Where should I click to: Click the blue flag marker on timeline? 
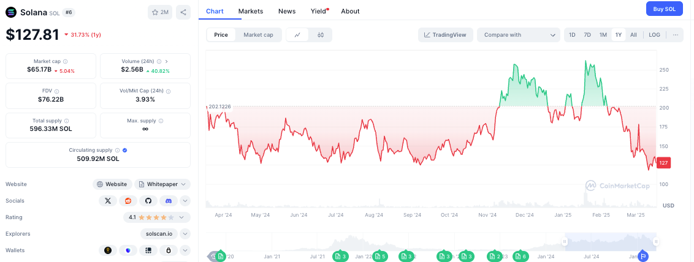point(644,256)
